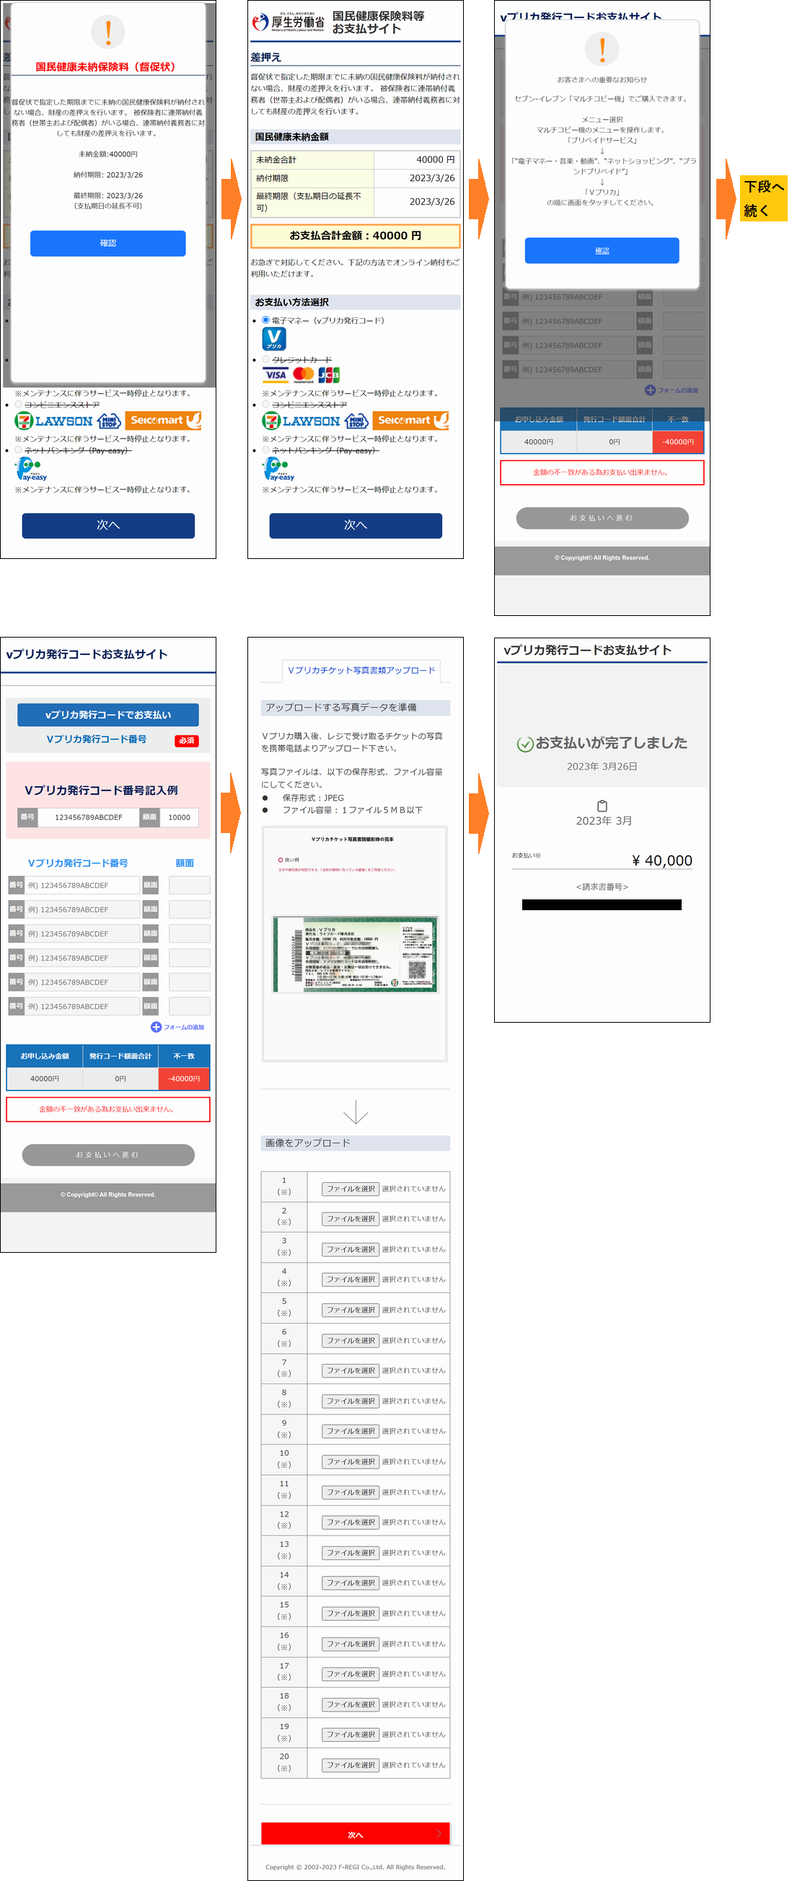The height and width of the screenshot is (1881, 792).
Task: Click ファイルを選択 for upload row 1
Action: (x=351, y=1189)
